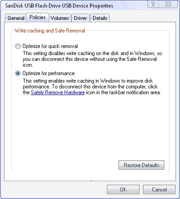Image resolution: width=180 pixels, height=199 pixels.
Task: Close the Device Properties dialog with X
Action: click(x=168, y=4)
